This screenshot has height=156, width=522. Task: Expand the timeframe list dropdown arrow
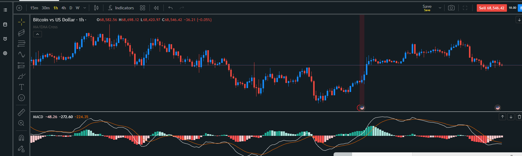(x=85, y=8)
